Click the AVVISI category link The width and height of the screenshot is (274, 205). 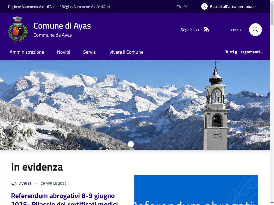[25, 183]
